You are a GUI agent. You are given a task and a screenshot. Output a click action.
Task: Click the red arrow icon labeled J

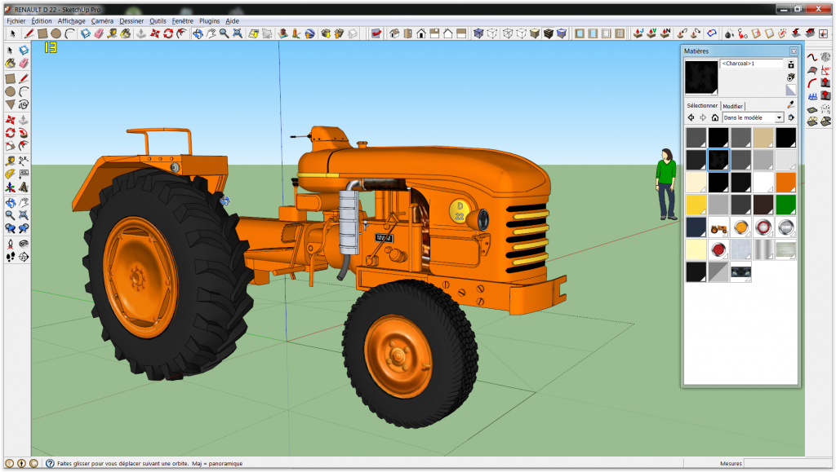point(638,33)
